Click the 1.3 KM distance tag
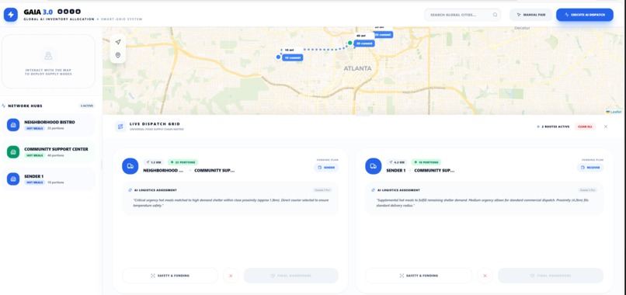Screen dimensions: 626x295 [x=153, y=162]
